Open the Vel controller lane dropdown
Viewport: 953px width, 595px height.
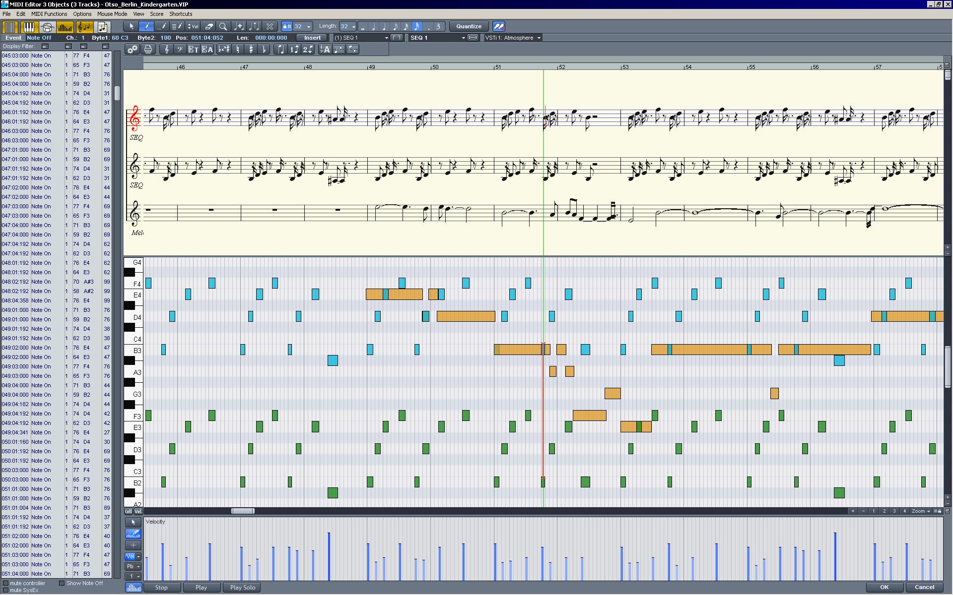click(x=138, y=557)
